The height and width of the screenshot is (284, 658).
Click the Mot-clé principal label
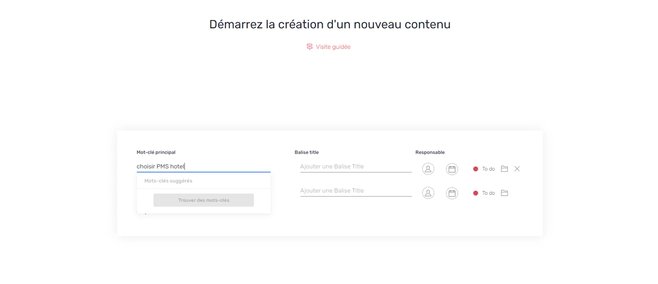pyautogui.click(x=156, y=152)
